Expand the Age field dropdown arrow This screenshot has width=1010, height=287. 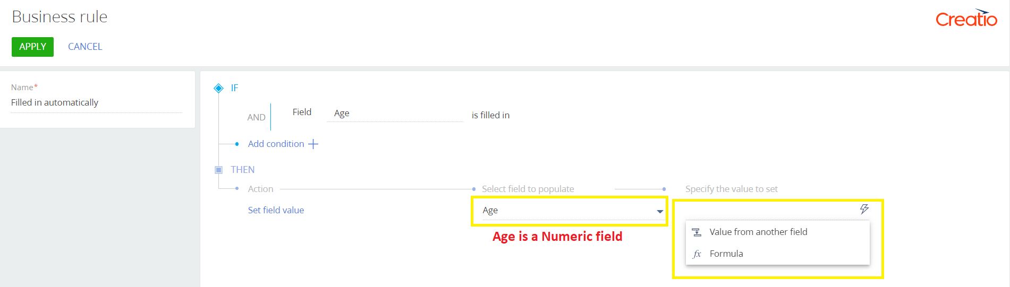[x=660, y=211]
